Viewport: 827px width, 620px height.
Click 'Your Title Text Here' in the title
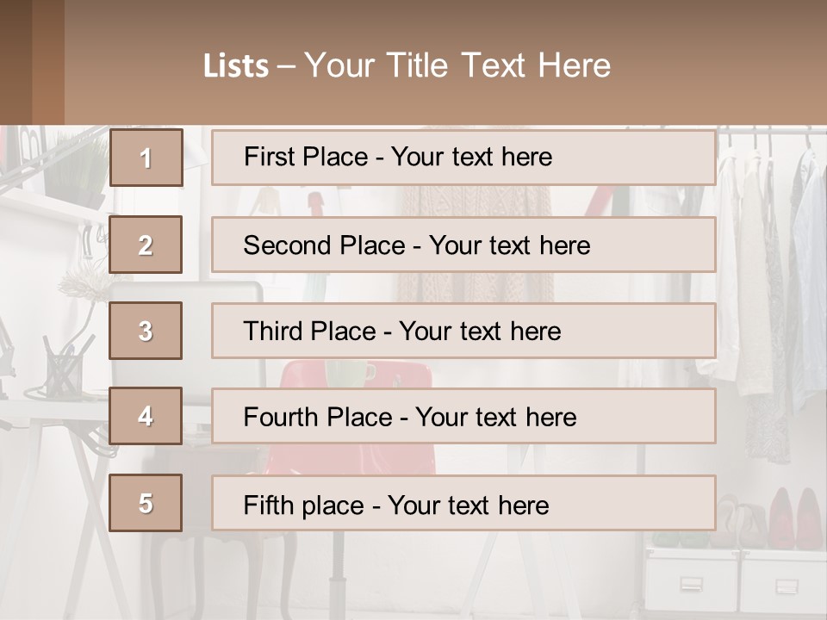tap(457, 65)
